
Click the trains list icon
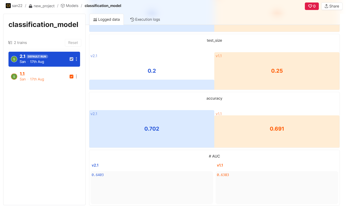[x=10, y=43]
